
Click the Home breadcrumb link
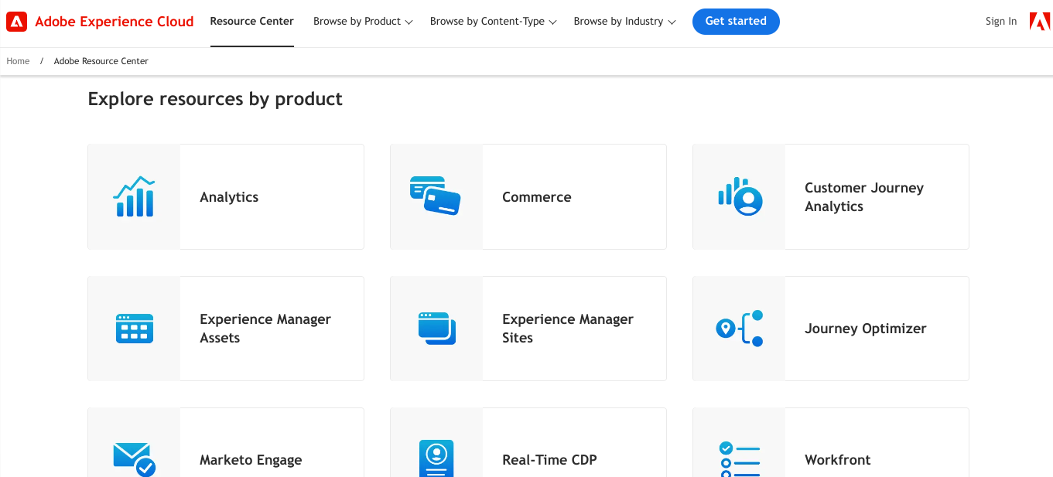18,61
